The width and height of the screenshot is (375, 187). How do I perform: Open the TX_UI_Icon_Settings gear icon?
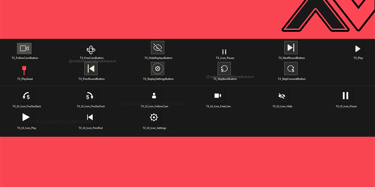[154, 117]
